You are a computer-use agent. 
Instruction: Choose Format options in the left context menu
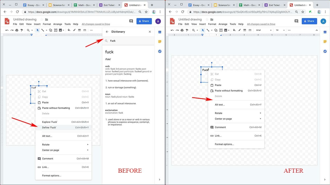(63, 175)
